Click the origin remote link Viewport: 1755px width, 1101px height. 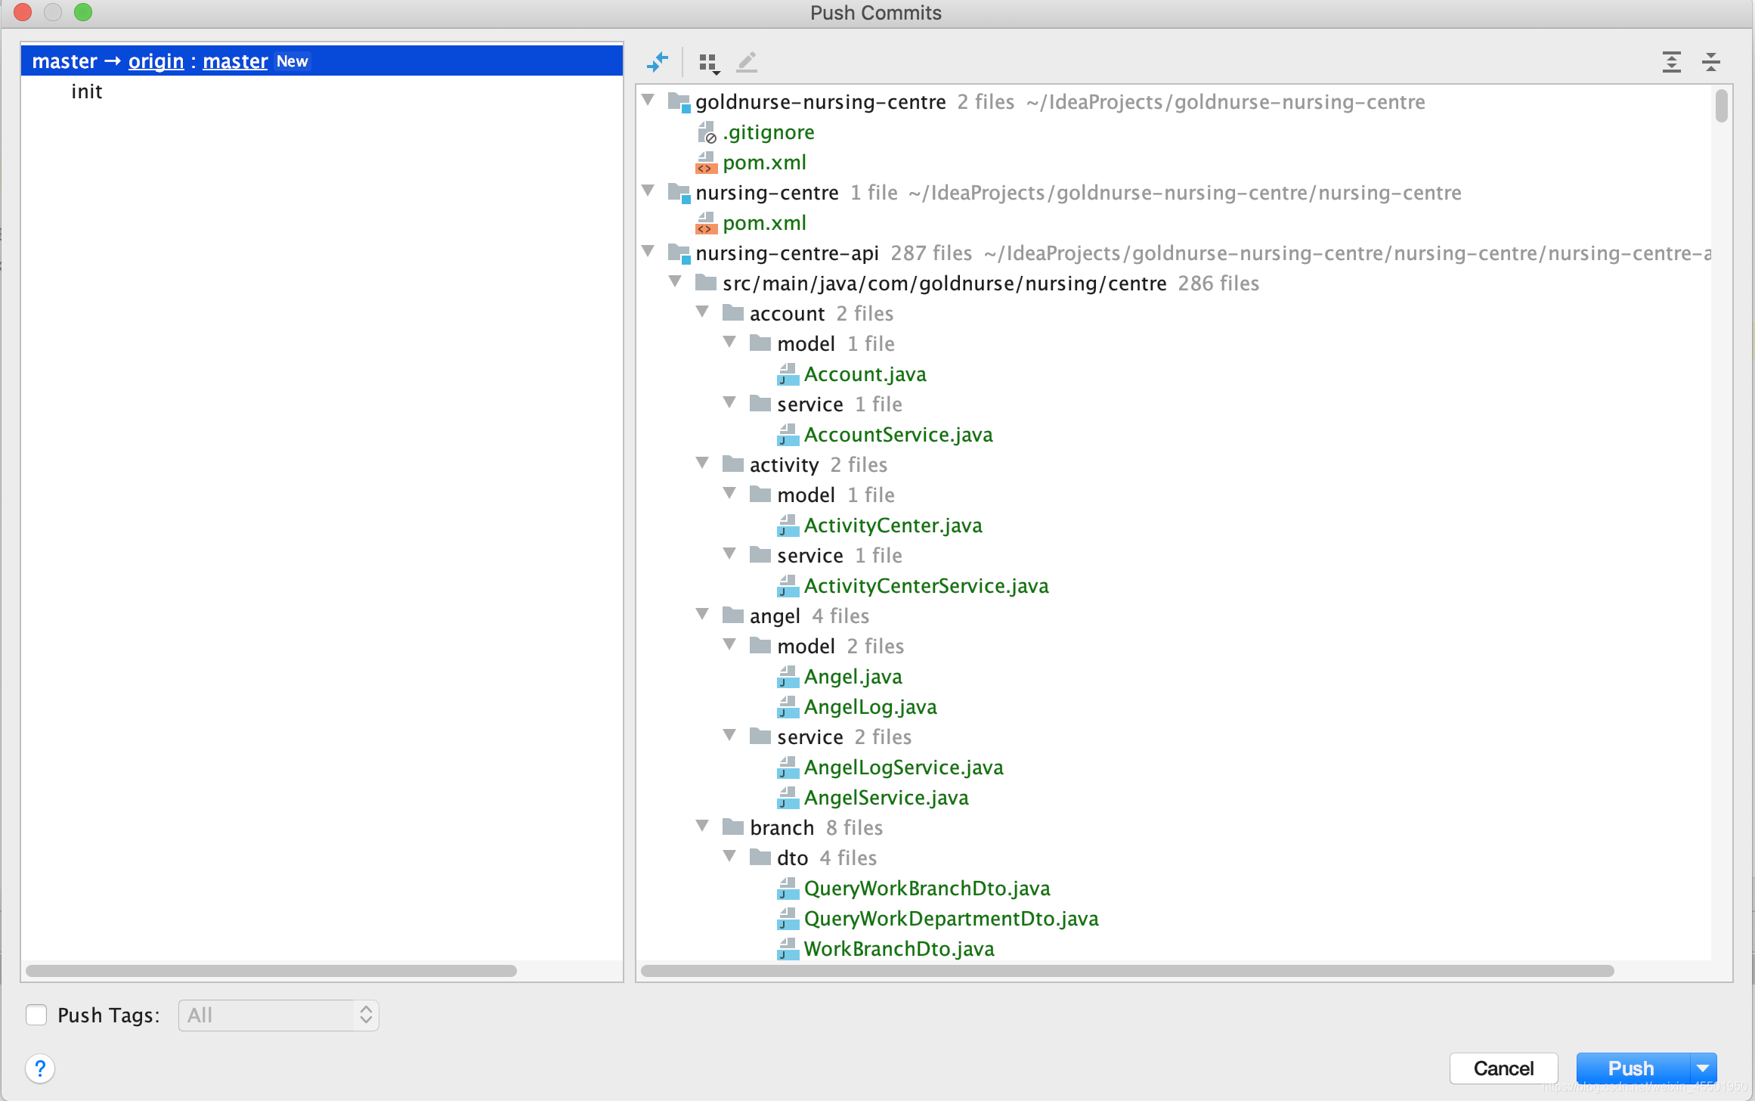click(156, 61)
